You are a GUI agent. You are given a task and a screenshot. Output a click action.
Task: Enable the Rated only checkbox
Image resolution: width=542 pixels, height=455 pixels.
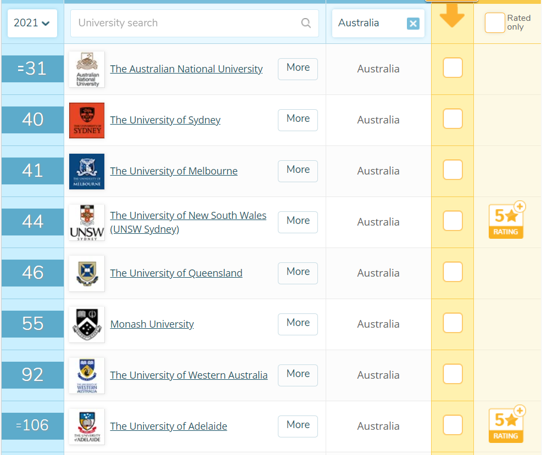tap(494, 23)
